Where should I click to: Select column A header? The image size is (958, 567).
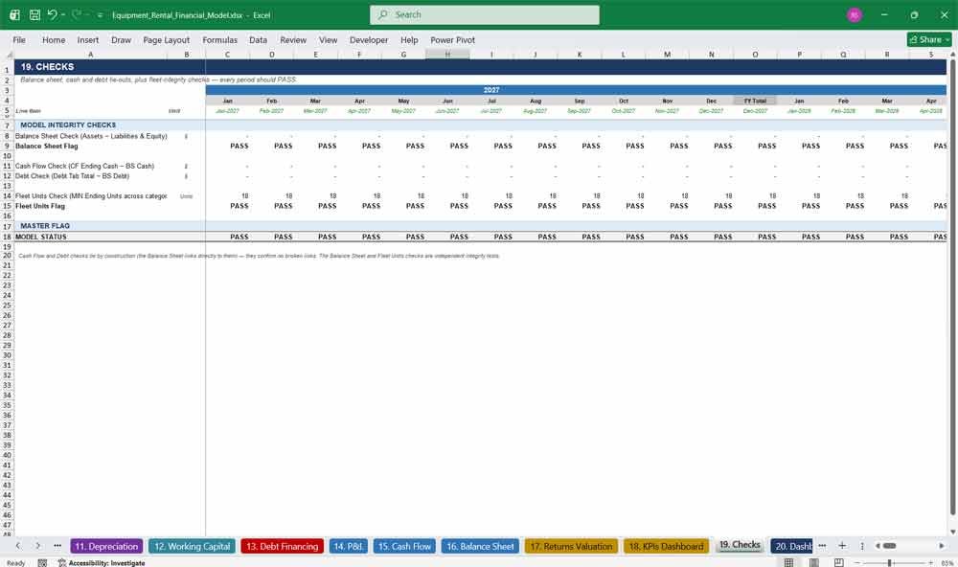coord(90,55)
